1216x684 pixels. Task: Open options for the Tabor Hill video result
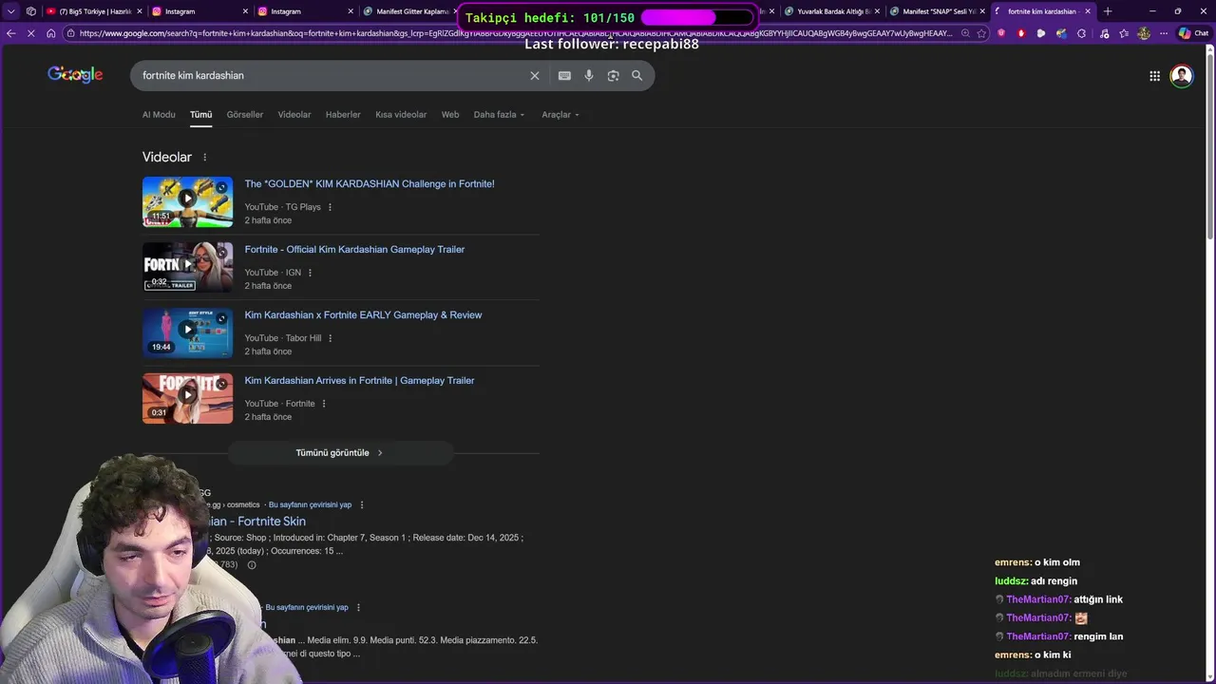[331, 338]
